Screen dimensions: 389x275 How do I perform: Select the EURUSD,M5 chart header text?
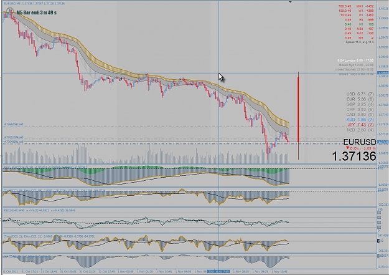coord(34,4)
